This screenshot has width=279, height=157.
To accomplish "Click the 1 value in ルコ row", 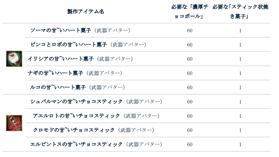I will click(240, 88).
